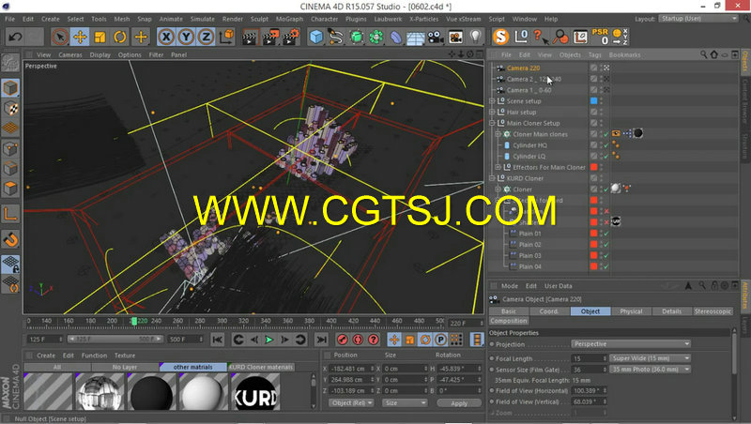Go to the start of animation

217,340
